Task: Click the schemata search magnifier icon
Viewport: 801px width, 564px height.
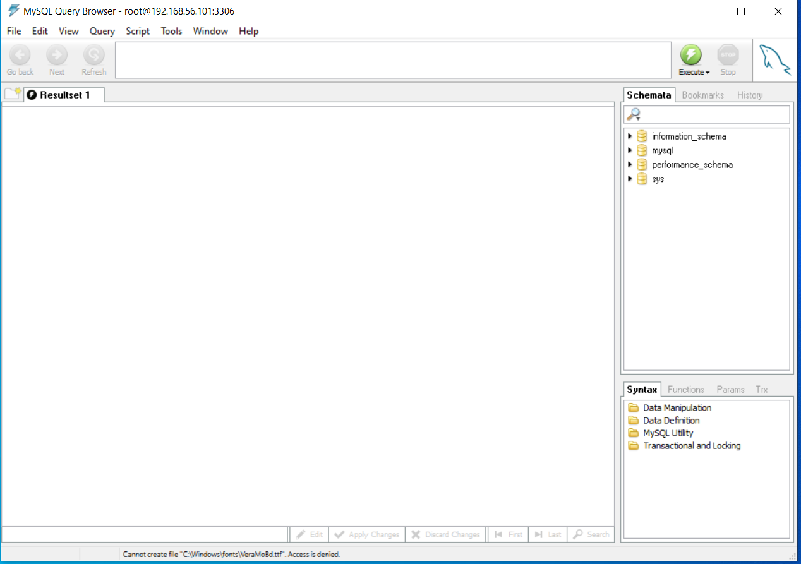Action: [633, 114]
